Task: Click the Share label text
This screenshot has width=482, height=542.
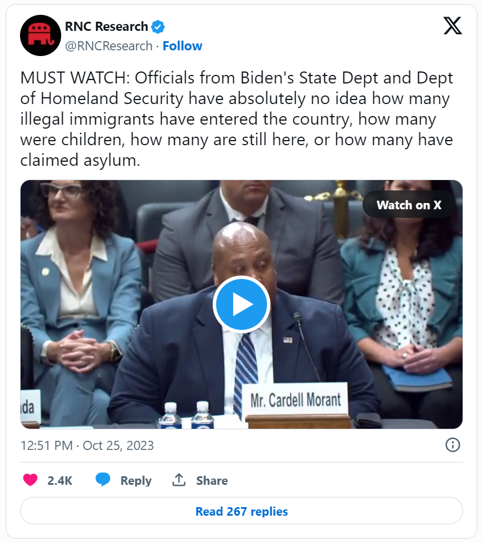Action: (212, 480)
